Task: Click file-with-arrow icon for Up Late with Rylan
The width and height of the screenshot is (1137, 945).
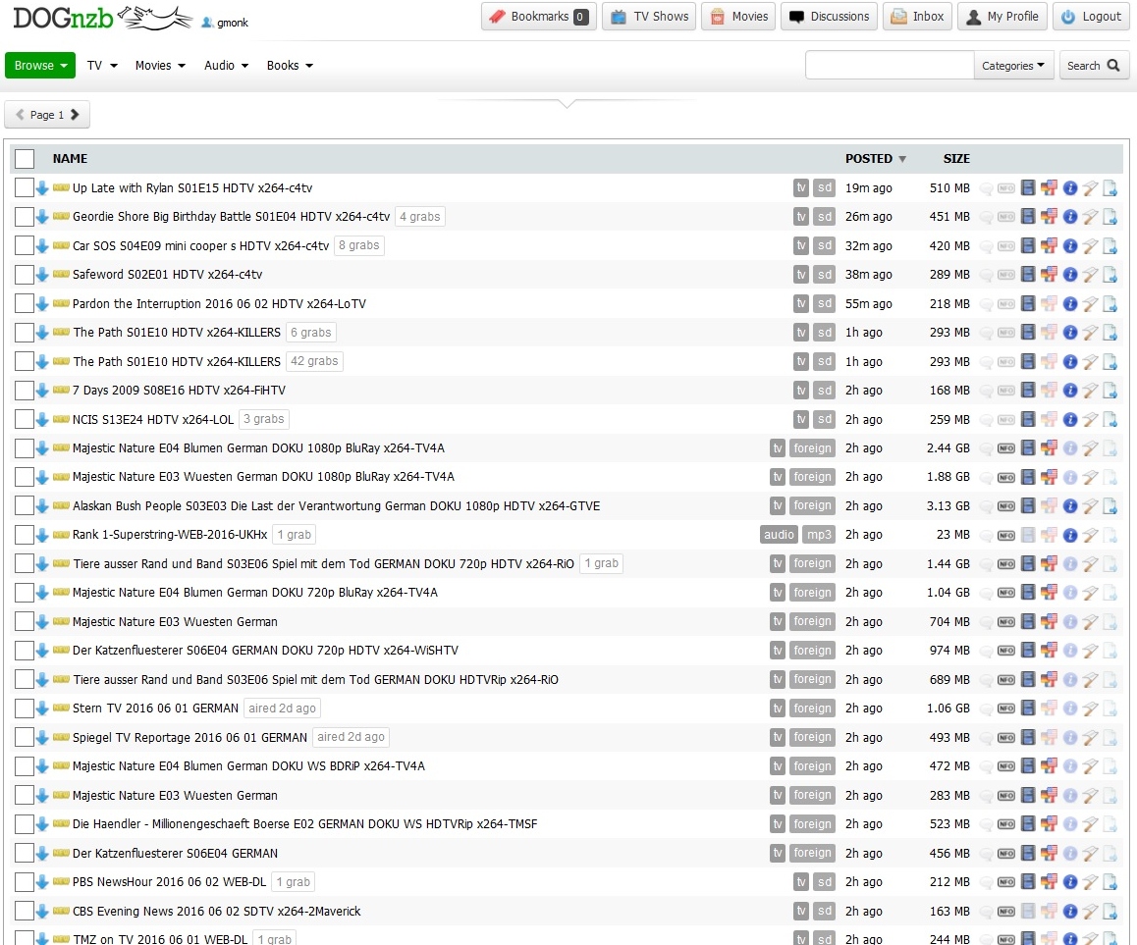Action: click(1110, 188)
